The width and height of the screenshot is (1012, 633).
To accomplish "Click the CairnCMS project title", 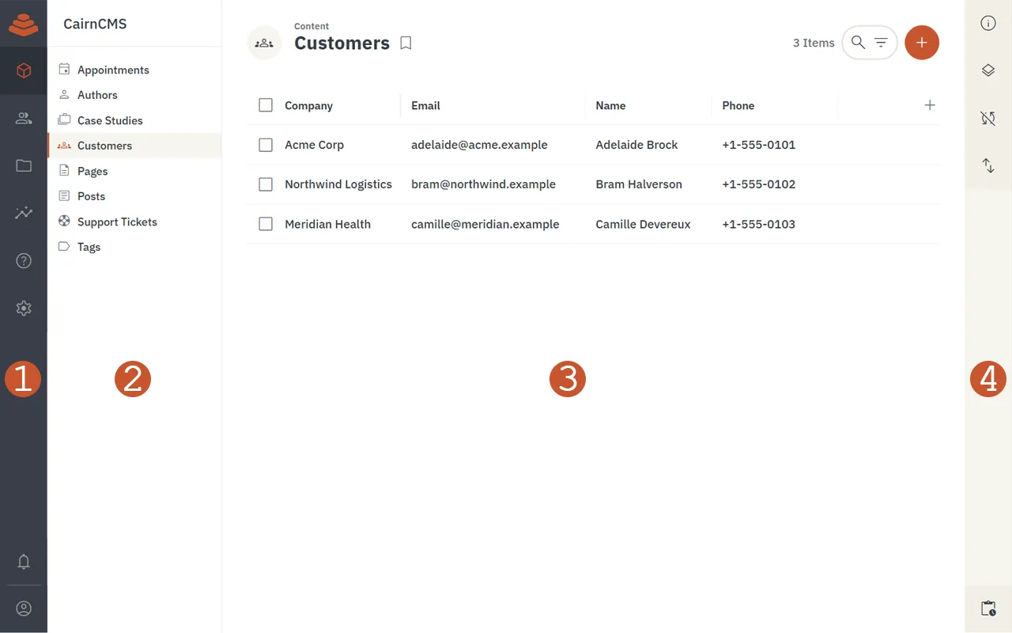I will 95,24.
